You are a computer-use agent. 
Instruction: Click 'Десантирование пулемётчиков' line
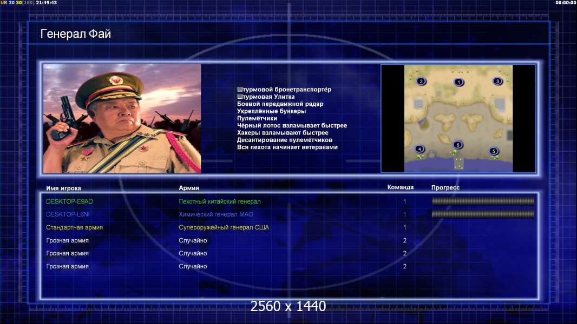285,140
